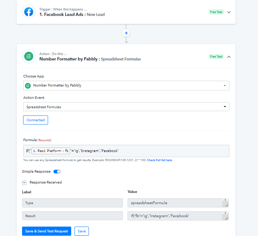Click the 'Trigger : When this happens ...' text
This screenshot has width=258, height=236.
(63, 9)
